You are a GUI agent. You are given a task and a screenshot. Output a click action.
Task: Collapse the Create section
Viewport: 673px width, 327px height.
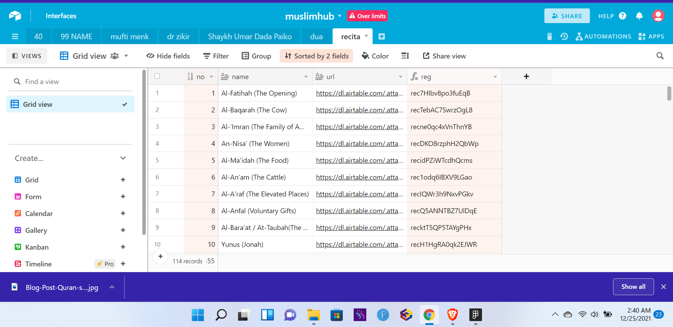[123, 158]
